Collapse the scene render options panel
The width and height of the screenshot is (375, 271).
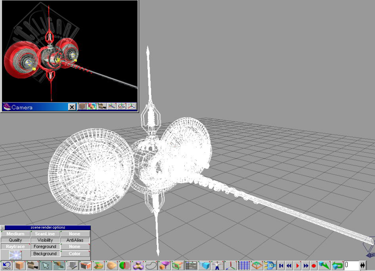click(x=3, y=228)
